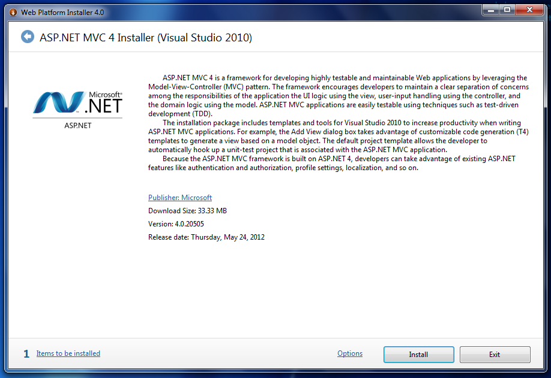This screenshot has width=551, height=378.
Task: Open Items to be installed link
Action: (68, 353)
